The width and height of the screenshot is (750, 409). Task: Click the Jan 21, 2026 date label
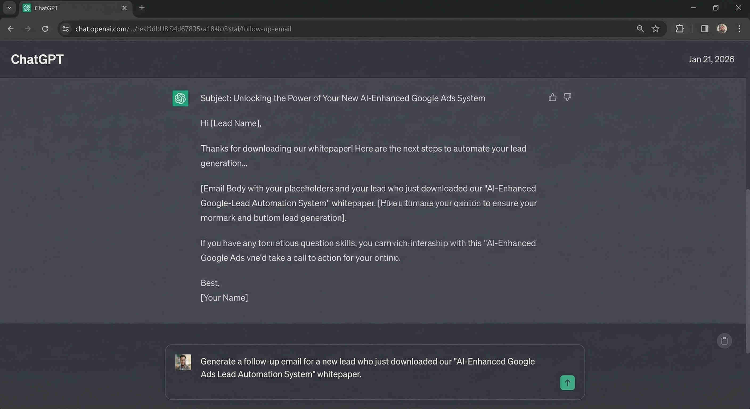coord(711,59)
